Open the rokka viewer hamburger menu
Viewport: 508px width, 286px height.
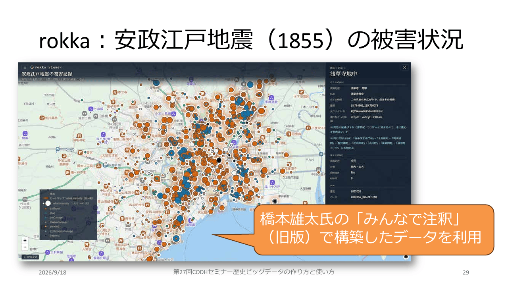coord(25,68)
